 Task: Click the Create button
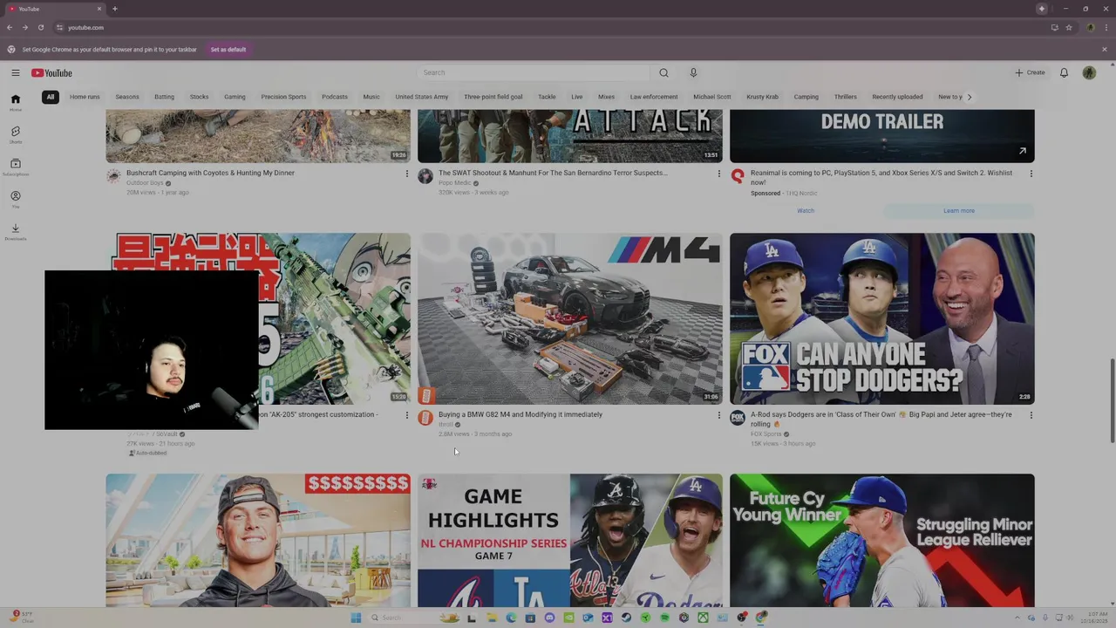[1030, 73]
